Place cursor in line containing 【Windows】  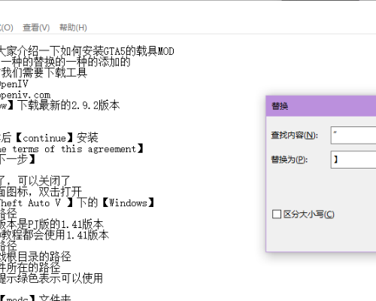click(77, 202)
